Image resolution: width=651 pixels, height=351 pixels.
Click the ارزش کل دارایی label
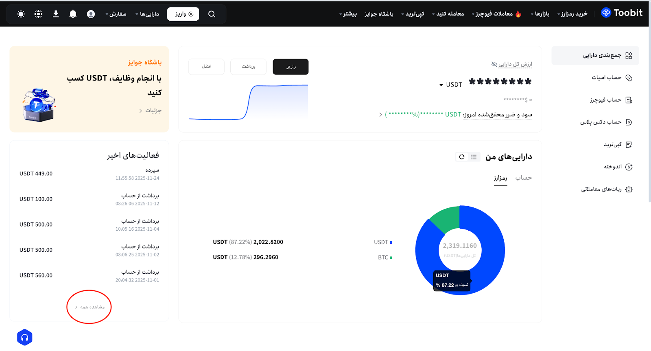(x=516, y=64)
